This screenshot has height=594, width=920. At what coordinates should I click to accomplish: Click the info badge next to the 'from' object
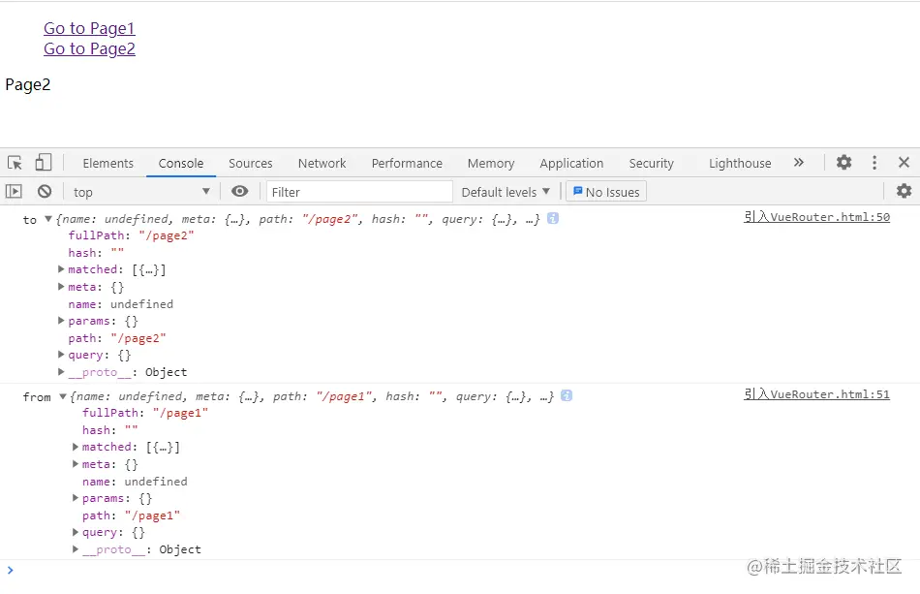coord(567,395)
